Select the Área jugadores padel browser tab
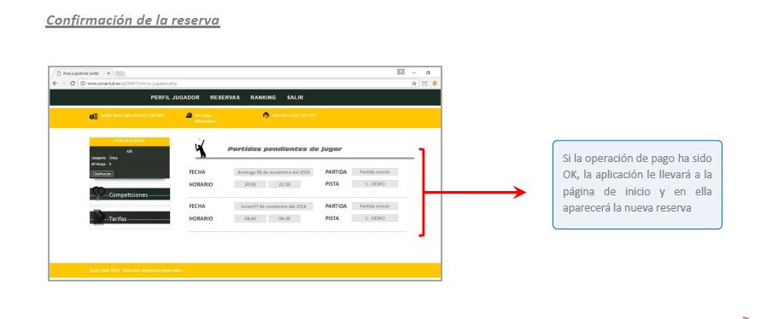 tap(82, 73)
